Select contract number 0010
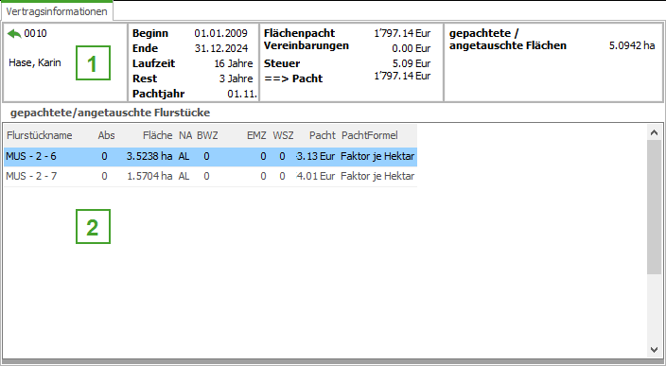 [35, 33]
